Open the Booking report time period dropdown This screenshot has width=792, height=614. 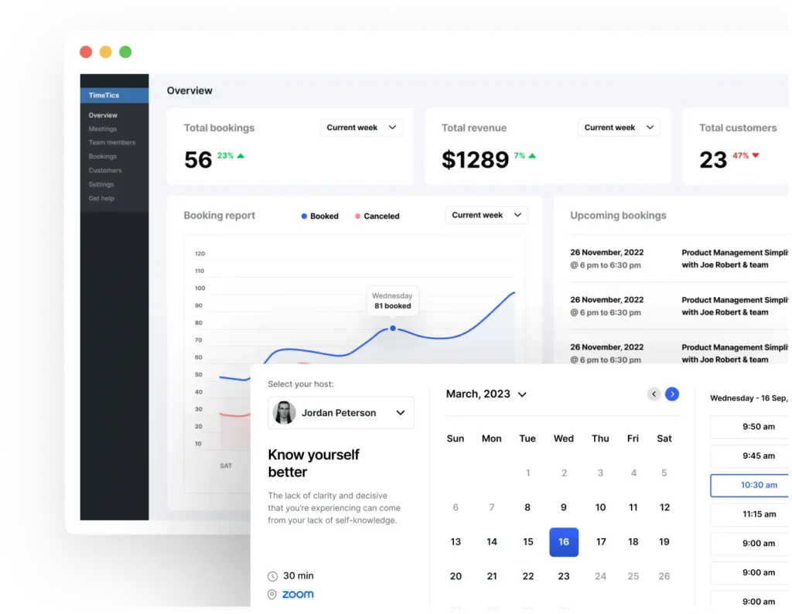[x=486, y=214]
